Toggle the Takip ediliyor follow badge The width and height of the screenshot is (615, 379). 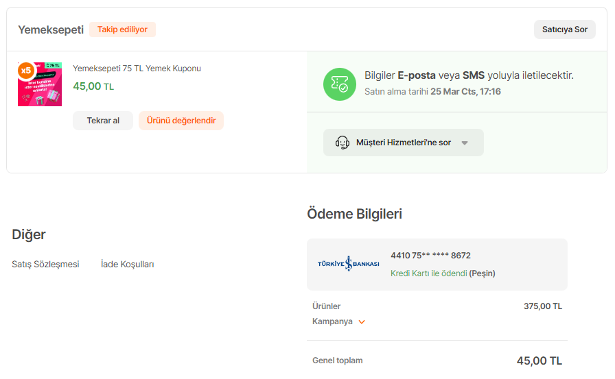(122, 29)
